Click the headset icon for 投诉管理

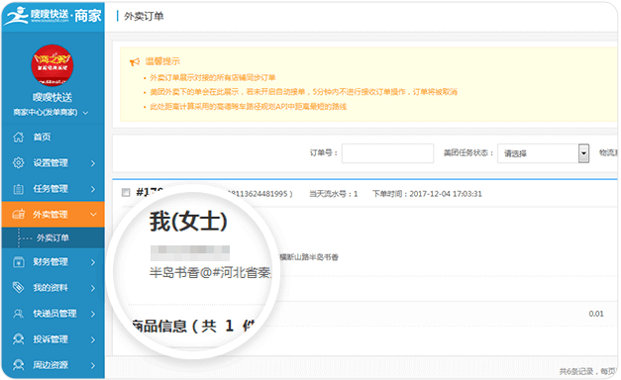[x=18, y=339]
